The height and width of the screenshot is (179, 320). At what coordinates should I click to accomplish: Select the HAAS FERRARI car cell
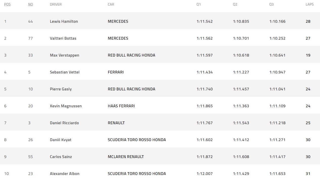point(121,106)
